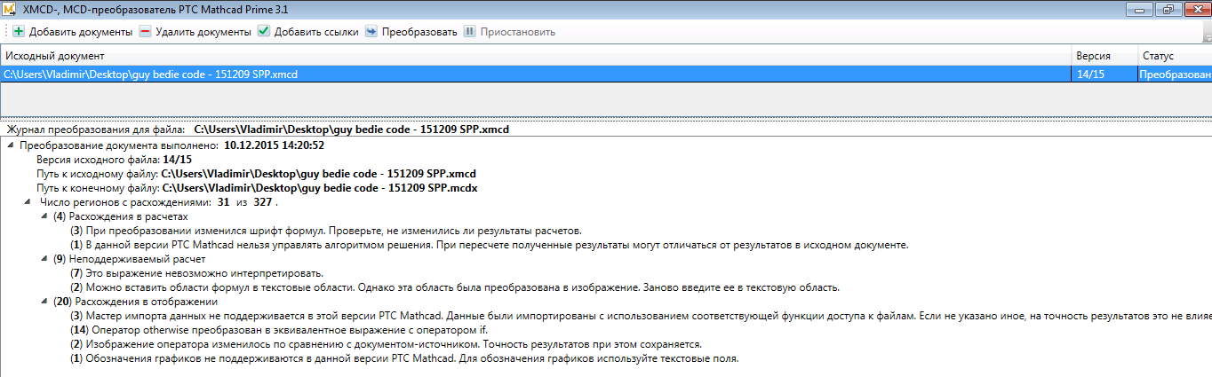
Task: Restore down the converter window
Action: (x=1168, y=9)
